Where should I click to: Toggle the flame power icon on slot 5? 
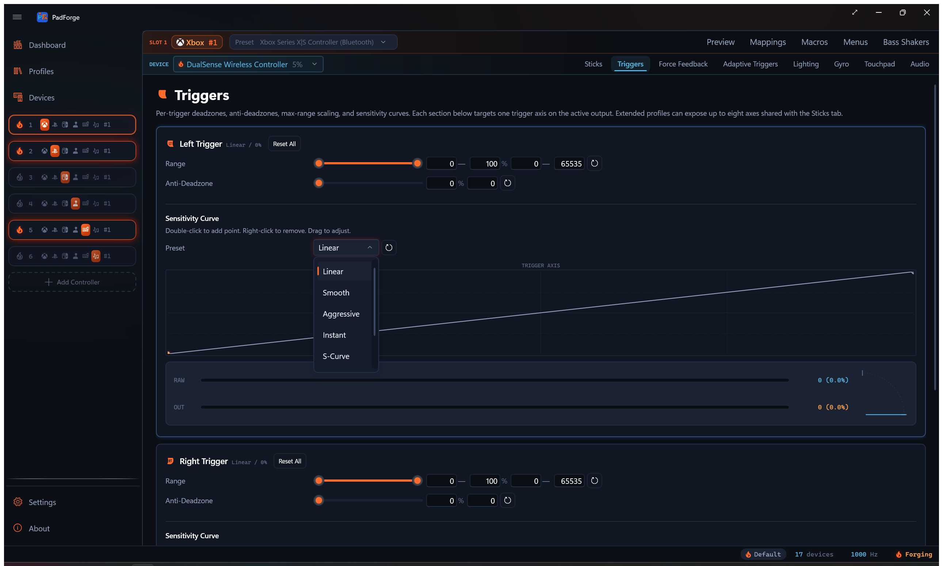tap(19, 230)
